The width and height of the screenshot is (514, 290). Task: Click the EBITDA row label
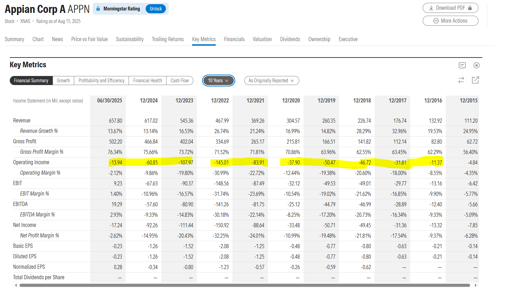pyautogui.click(x=20, y=204)
